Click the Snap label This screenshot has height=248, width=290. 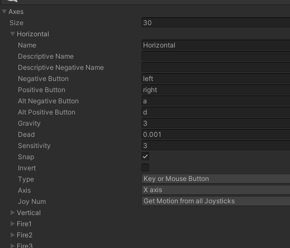(x=26, y=157)
